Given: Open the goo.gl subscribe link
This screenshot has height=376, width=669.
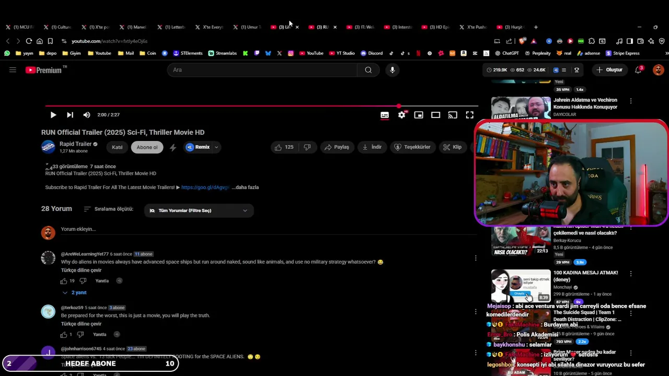Looking at the screenshot, I should tap(205, 187).
